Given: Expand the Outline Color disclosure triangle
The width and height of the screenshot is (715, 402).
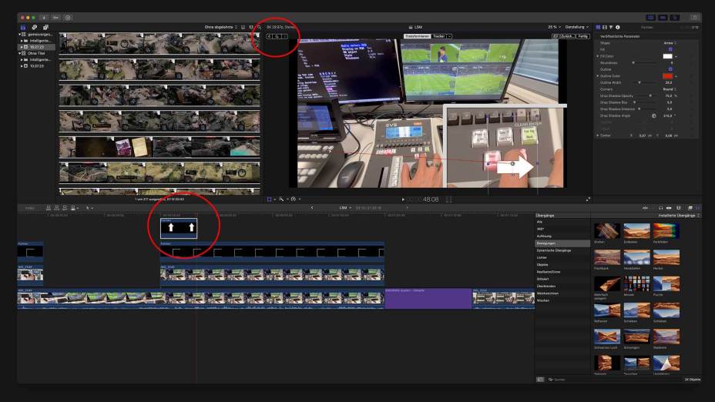Looking at the screenshot, I should click(598, 76).
